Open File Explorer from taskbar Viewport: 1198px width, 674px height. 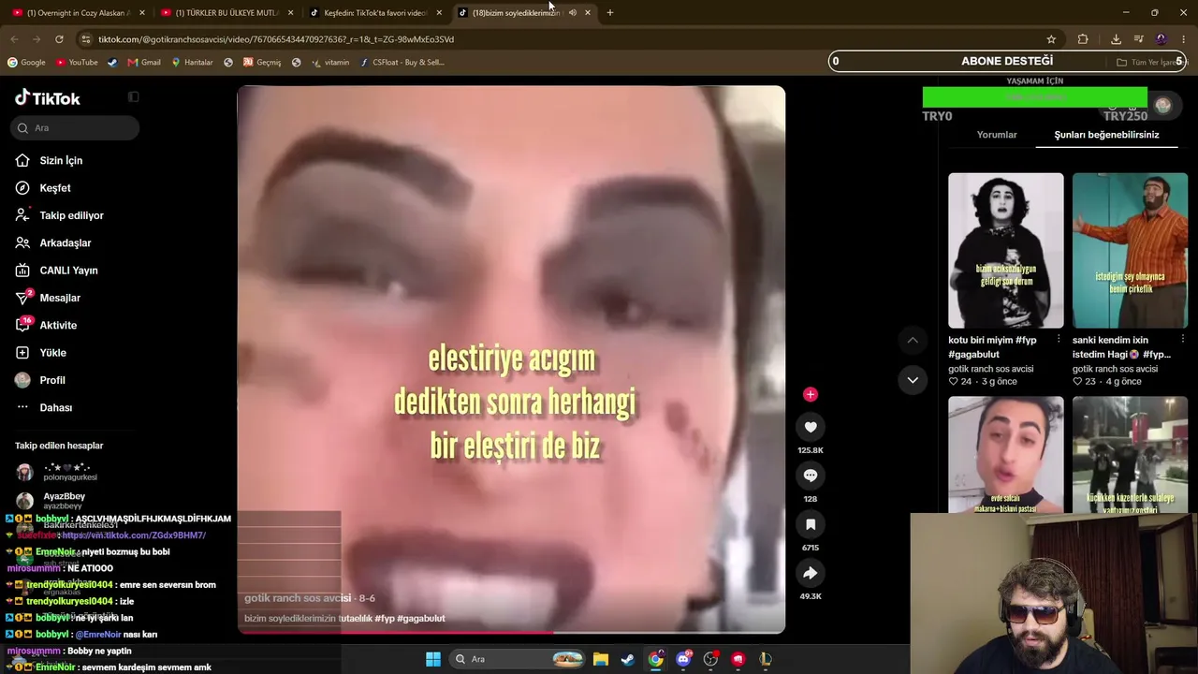click(601, 659)
